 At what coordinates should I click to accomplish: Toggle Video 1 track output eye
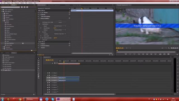(48, 77)
